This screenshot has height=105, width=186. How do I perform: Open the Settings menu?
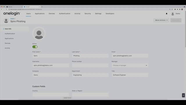click(x=98, y=14)
